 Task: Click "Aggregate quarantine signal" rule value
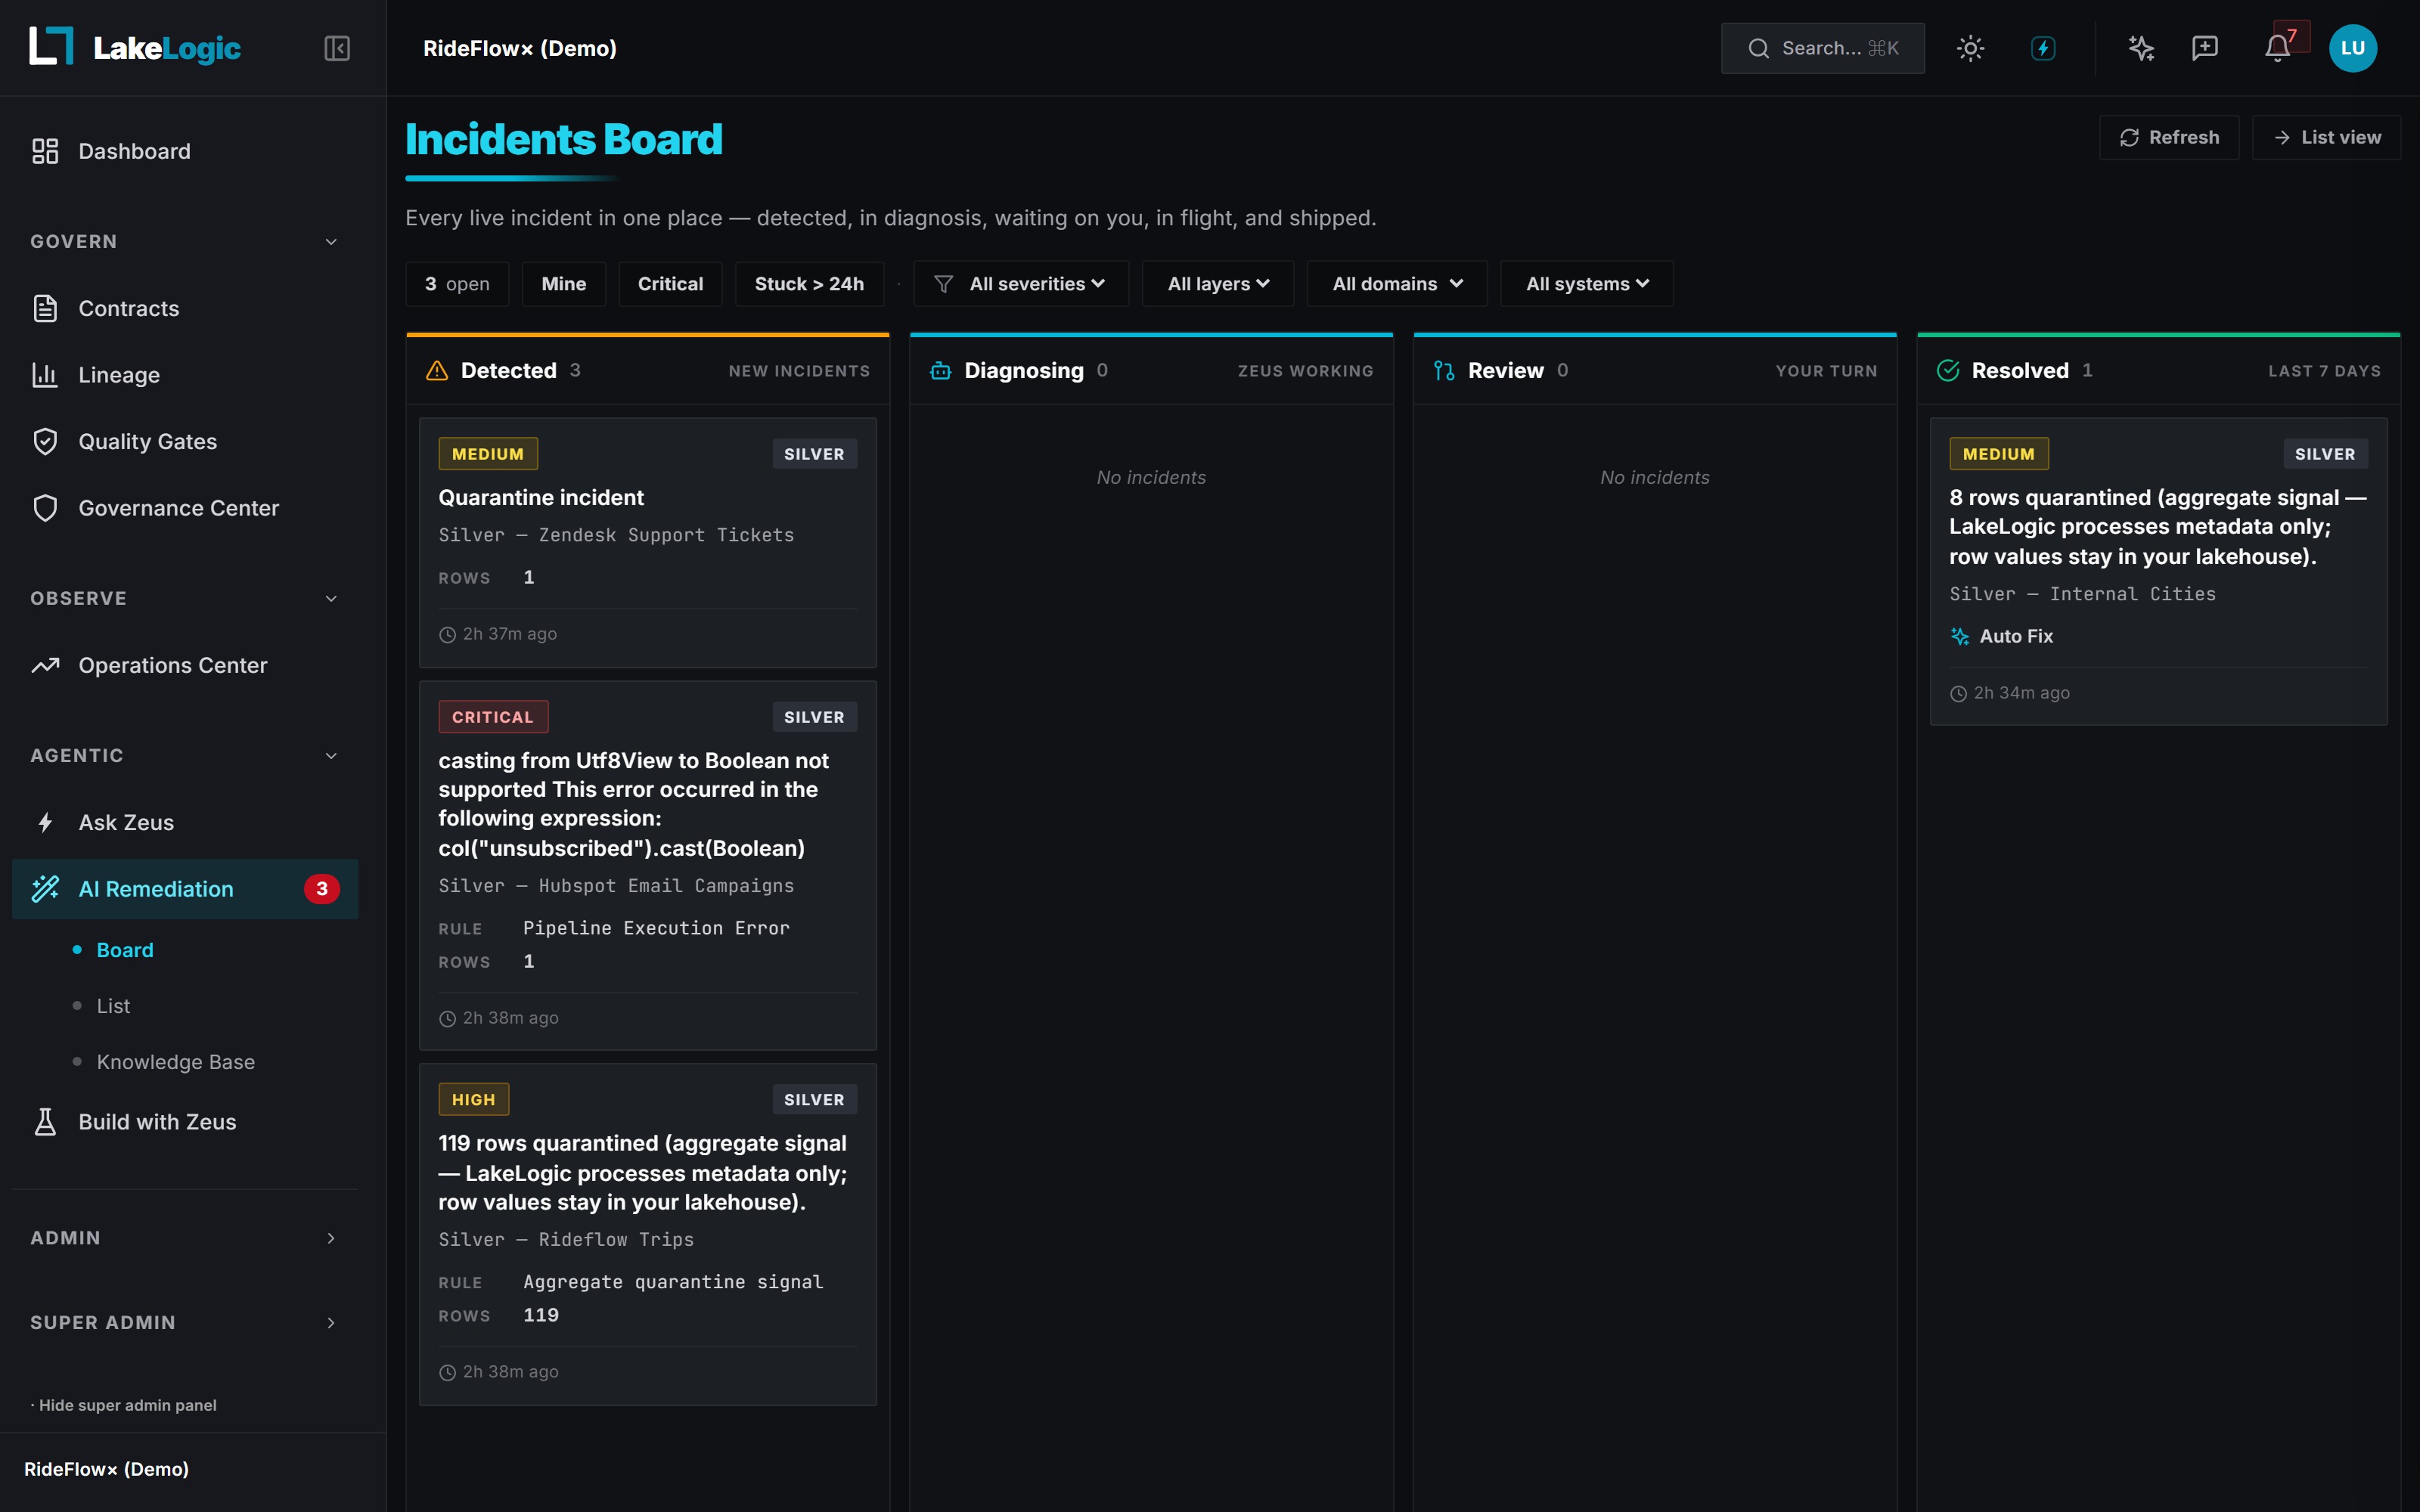click(x=673, y=1282)
